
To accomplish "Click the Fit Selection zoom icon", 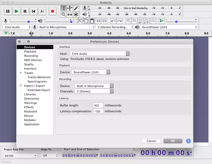I will pos(141,21).
